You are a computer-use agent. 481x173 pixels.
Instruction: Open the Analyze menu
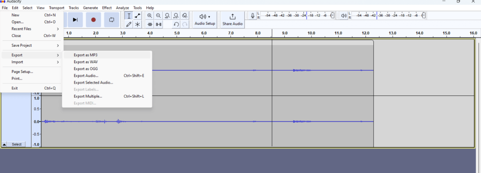pyautogui.click(x=123, y=7)
